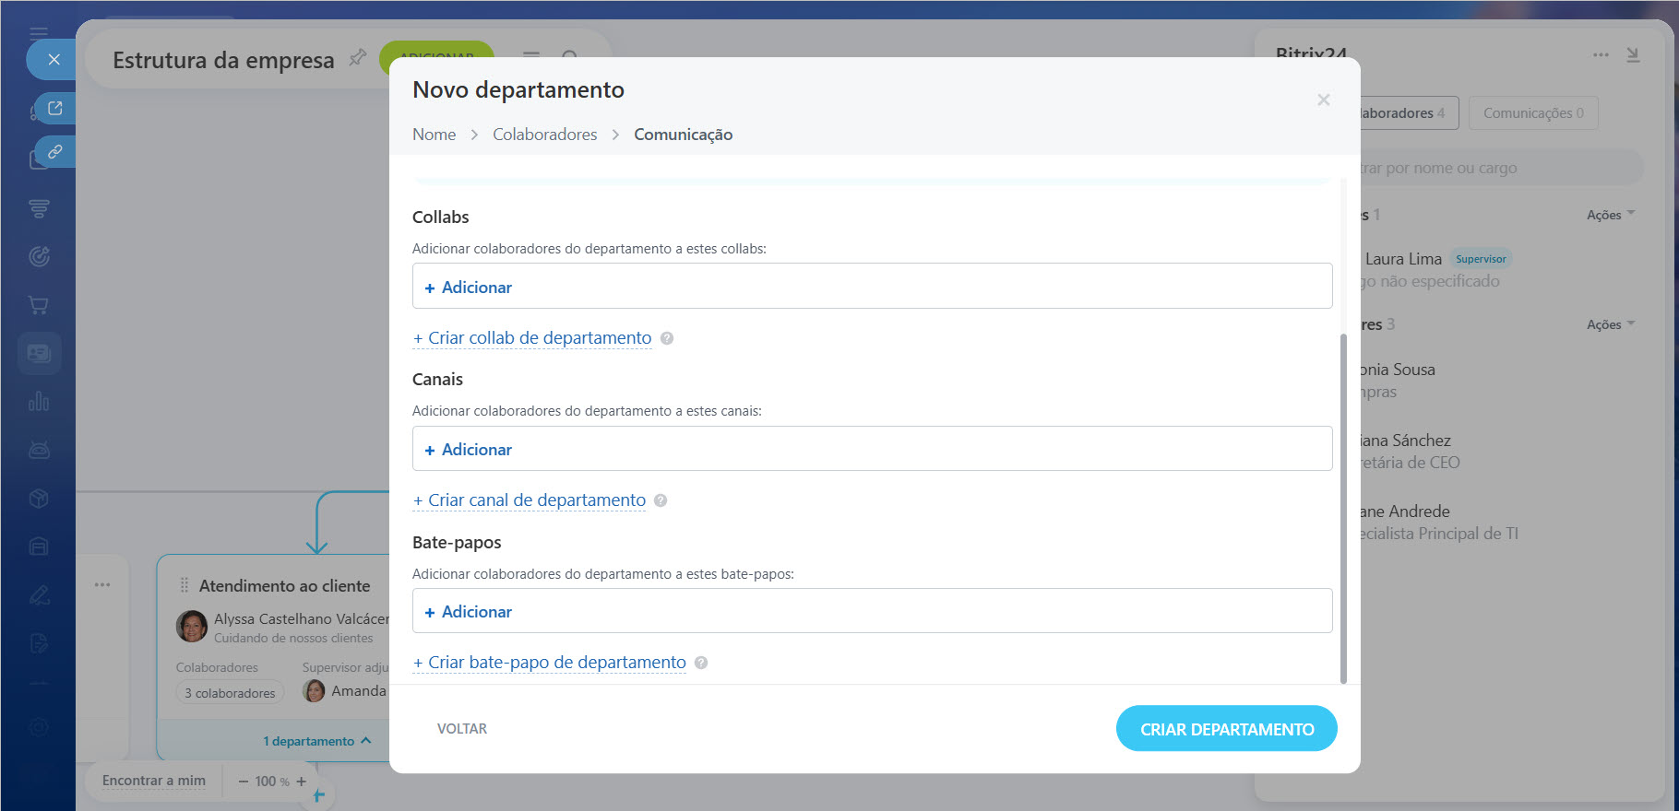Click the Criar collab de departamento link
This screenshot has height=811, width=1679.
pos(539,338)
